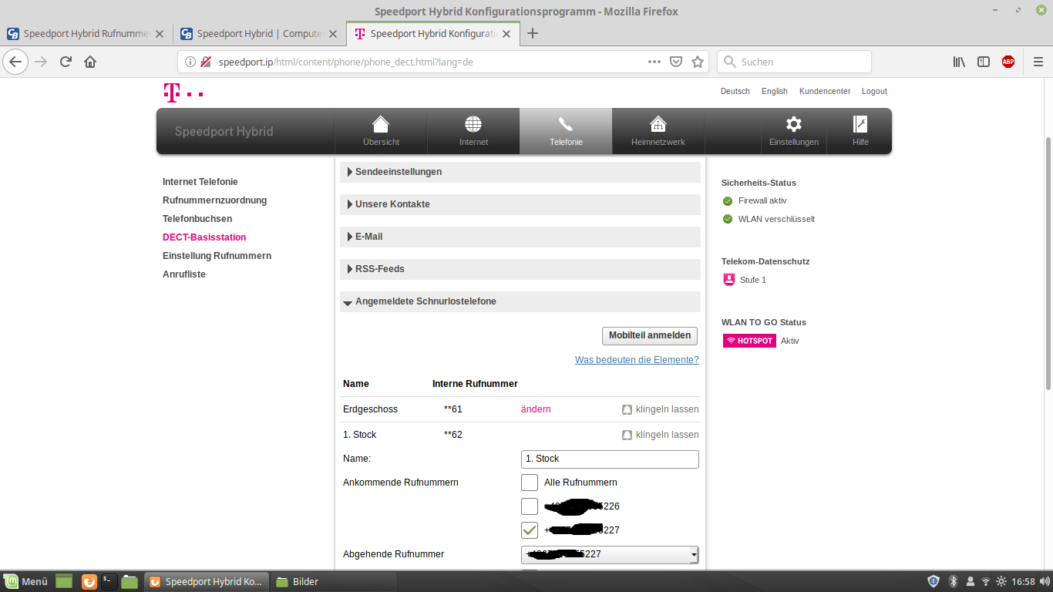
Task: Click the clock showing 16:58
Action: coord(1022,581)
